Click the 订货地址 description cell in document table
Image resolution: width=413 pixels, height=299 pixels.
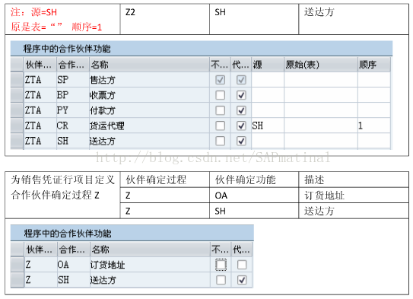(354, 196)
